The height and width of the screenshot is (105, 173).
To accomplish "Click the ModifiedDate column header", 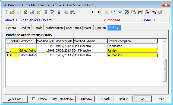I will point(64,41).
